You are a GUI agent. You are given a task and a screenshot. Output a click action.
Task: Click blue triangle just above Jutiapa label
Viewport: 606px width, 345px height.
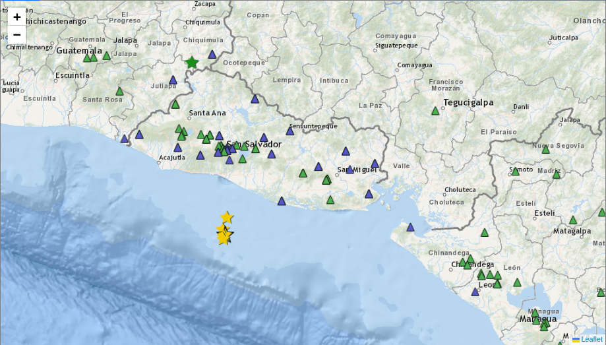[173, 80]
